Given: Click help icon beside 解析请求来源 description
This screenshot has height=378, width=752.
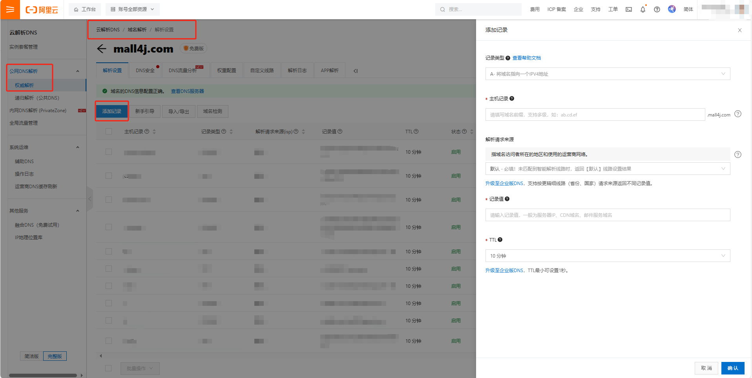Looking at the screenshot, I should (737, 154).
